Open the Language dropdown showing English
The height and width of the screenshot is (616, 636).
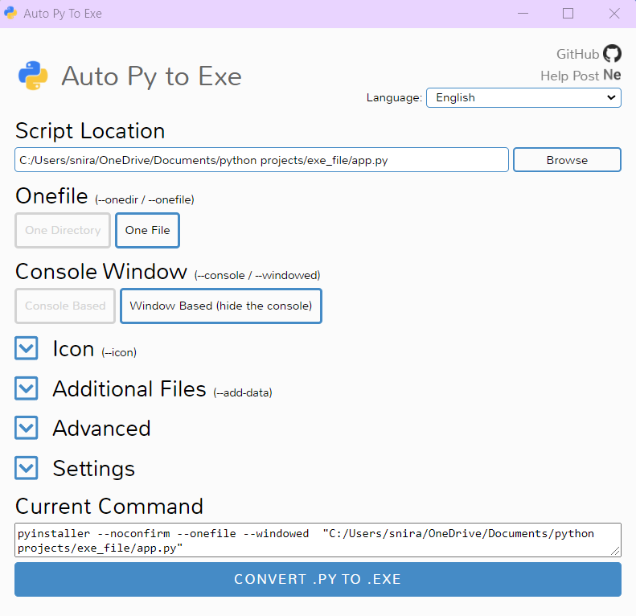coord(523,98)
